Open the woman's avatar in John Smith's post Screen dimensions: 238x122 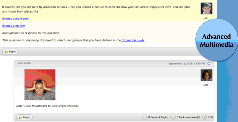tap(206, 75)
